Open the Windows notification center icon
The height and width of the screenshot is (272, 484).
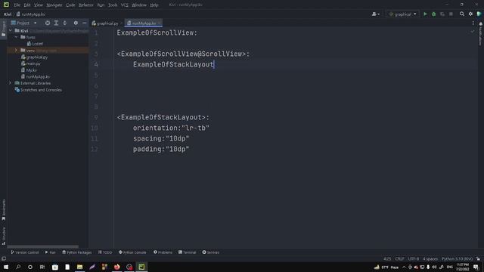click(476, 267)
